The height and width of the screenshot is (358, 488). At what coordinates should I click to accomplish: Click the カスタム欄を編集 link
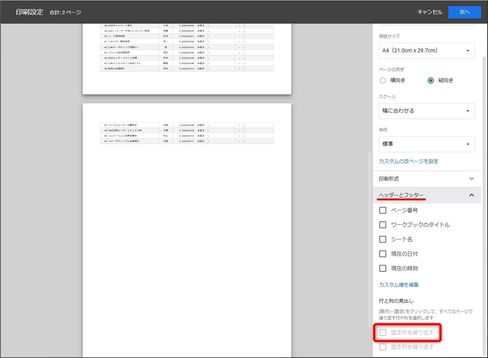399,285
